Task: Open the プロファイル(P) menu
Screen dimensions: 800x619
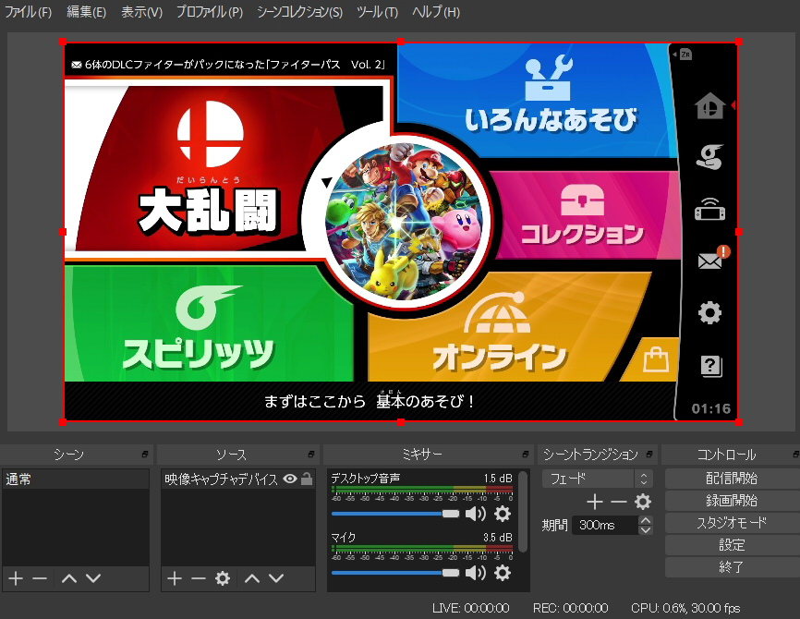Action: (x=209, y=12)
